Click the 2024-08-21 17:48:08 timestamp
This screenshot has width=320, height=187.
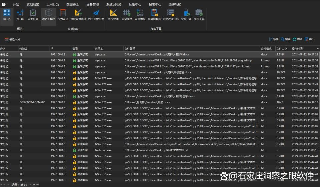click(305, 96)
